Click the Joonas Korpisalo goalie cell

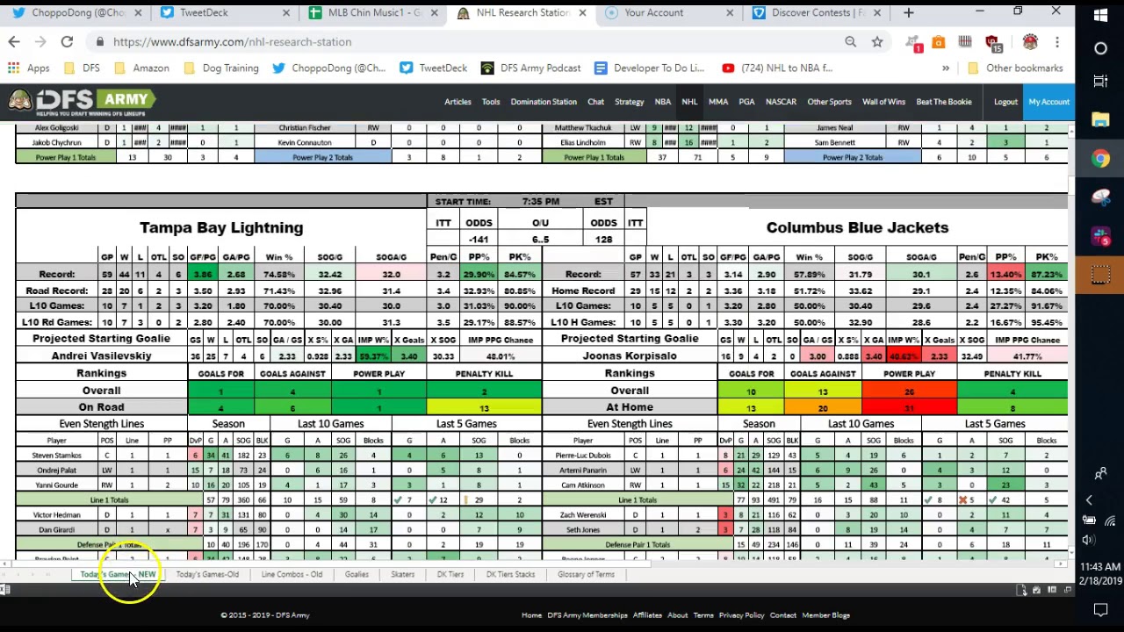(x=630, y=356)
